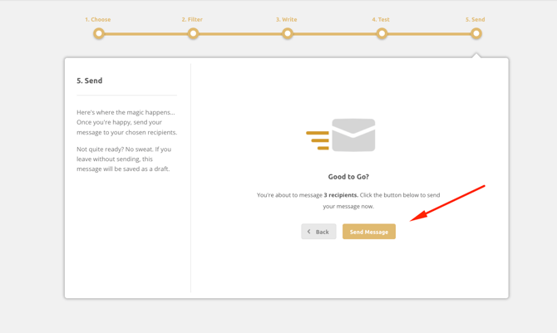This screenshot has height=333, width=557.
Task: Click the left chevron inside Back button
Action: point(309,232)
